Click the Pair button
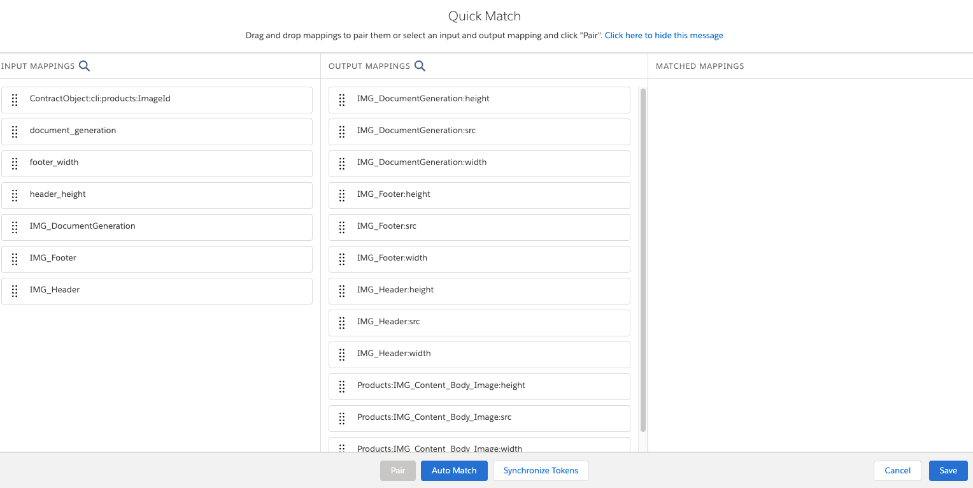973x488 pixels. click(397, 470)
